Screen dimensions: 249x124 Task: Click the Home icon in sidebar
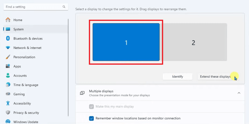click(8, 20)
